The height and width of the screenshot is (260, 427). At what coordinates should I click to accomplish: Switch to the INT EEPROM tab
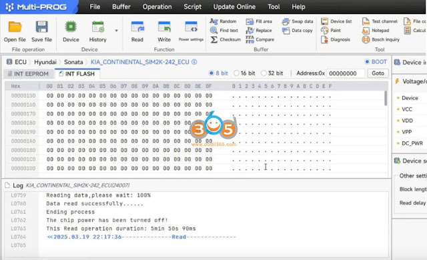(28, 74)
